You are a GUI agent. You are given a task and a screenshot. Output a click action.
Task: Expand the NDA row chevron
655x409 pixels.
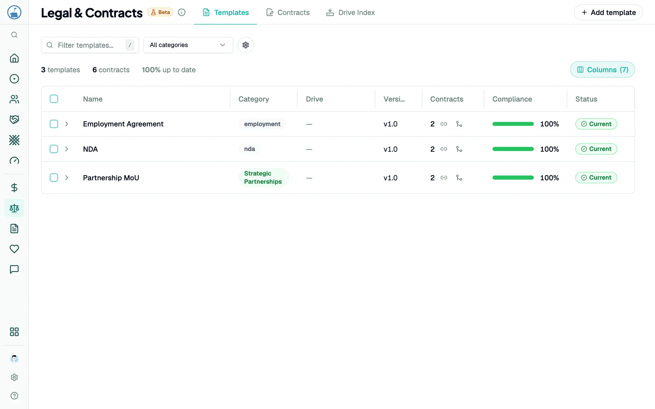pyautogui.click(x=67, y=149)
